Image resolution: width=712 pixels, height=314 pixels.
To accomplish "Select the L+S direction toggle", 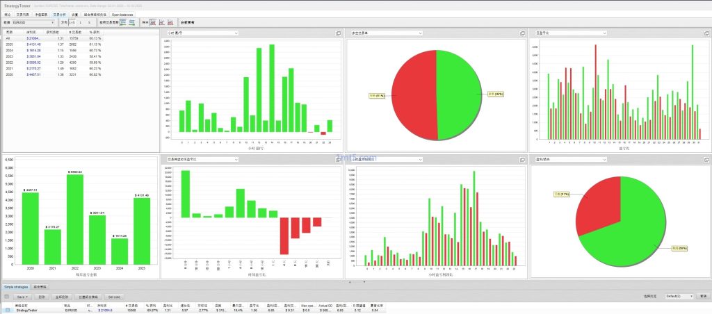I will [72, 22].
